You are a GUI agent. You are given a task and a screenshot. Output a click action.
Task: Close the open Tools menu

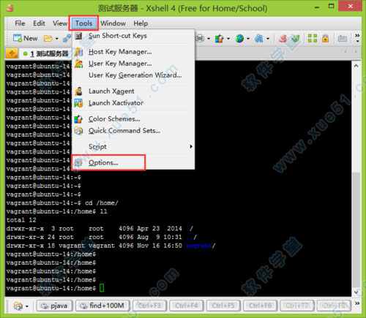(83, 23)
